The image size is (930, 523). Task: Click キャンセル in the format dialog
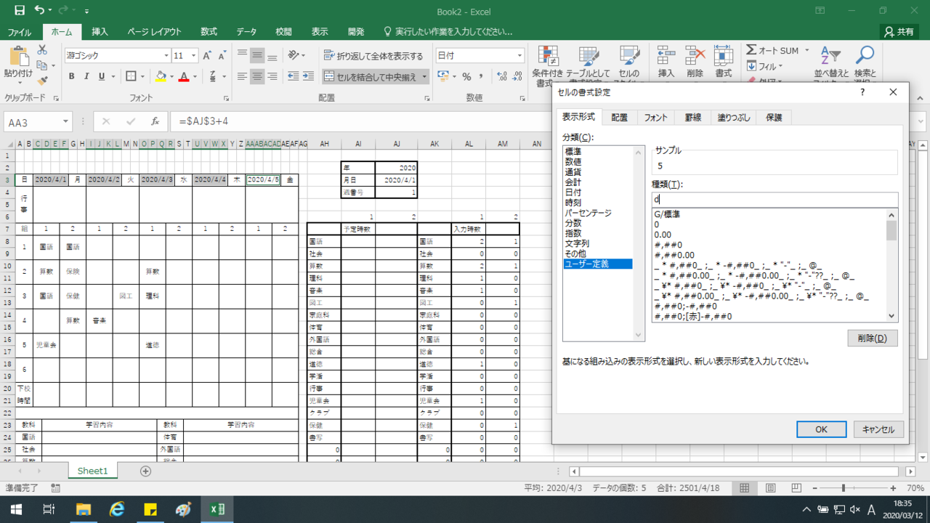[x=878, y=429]
